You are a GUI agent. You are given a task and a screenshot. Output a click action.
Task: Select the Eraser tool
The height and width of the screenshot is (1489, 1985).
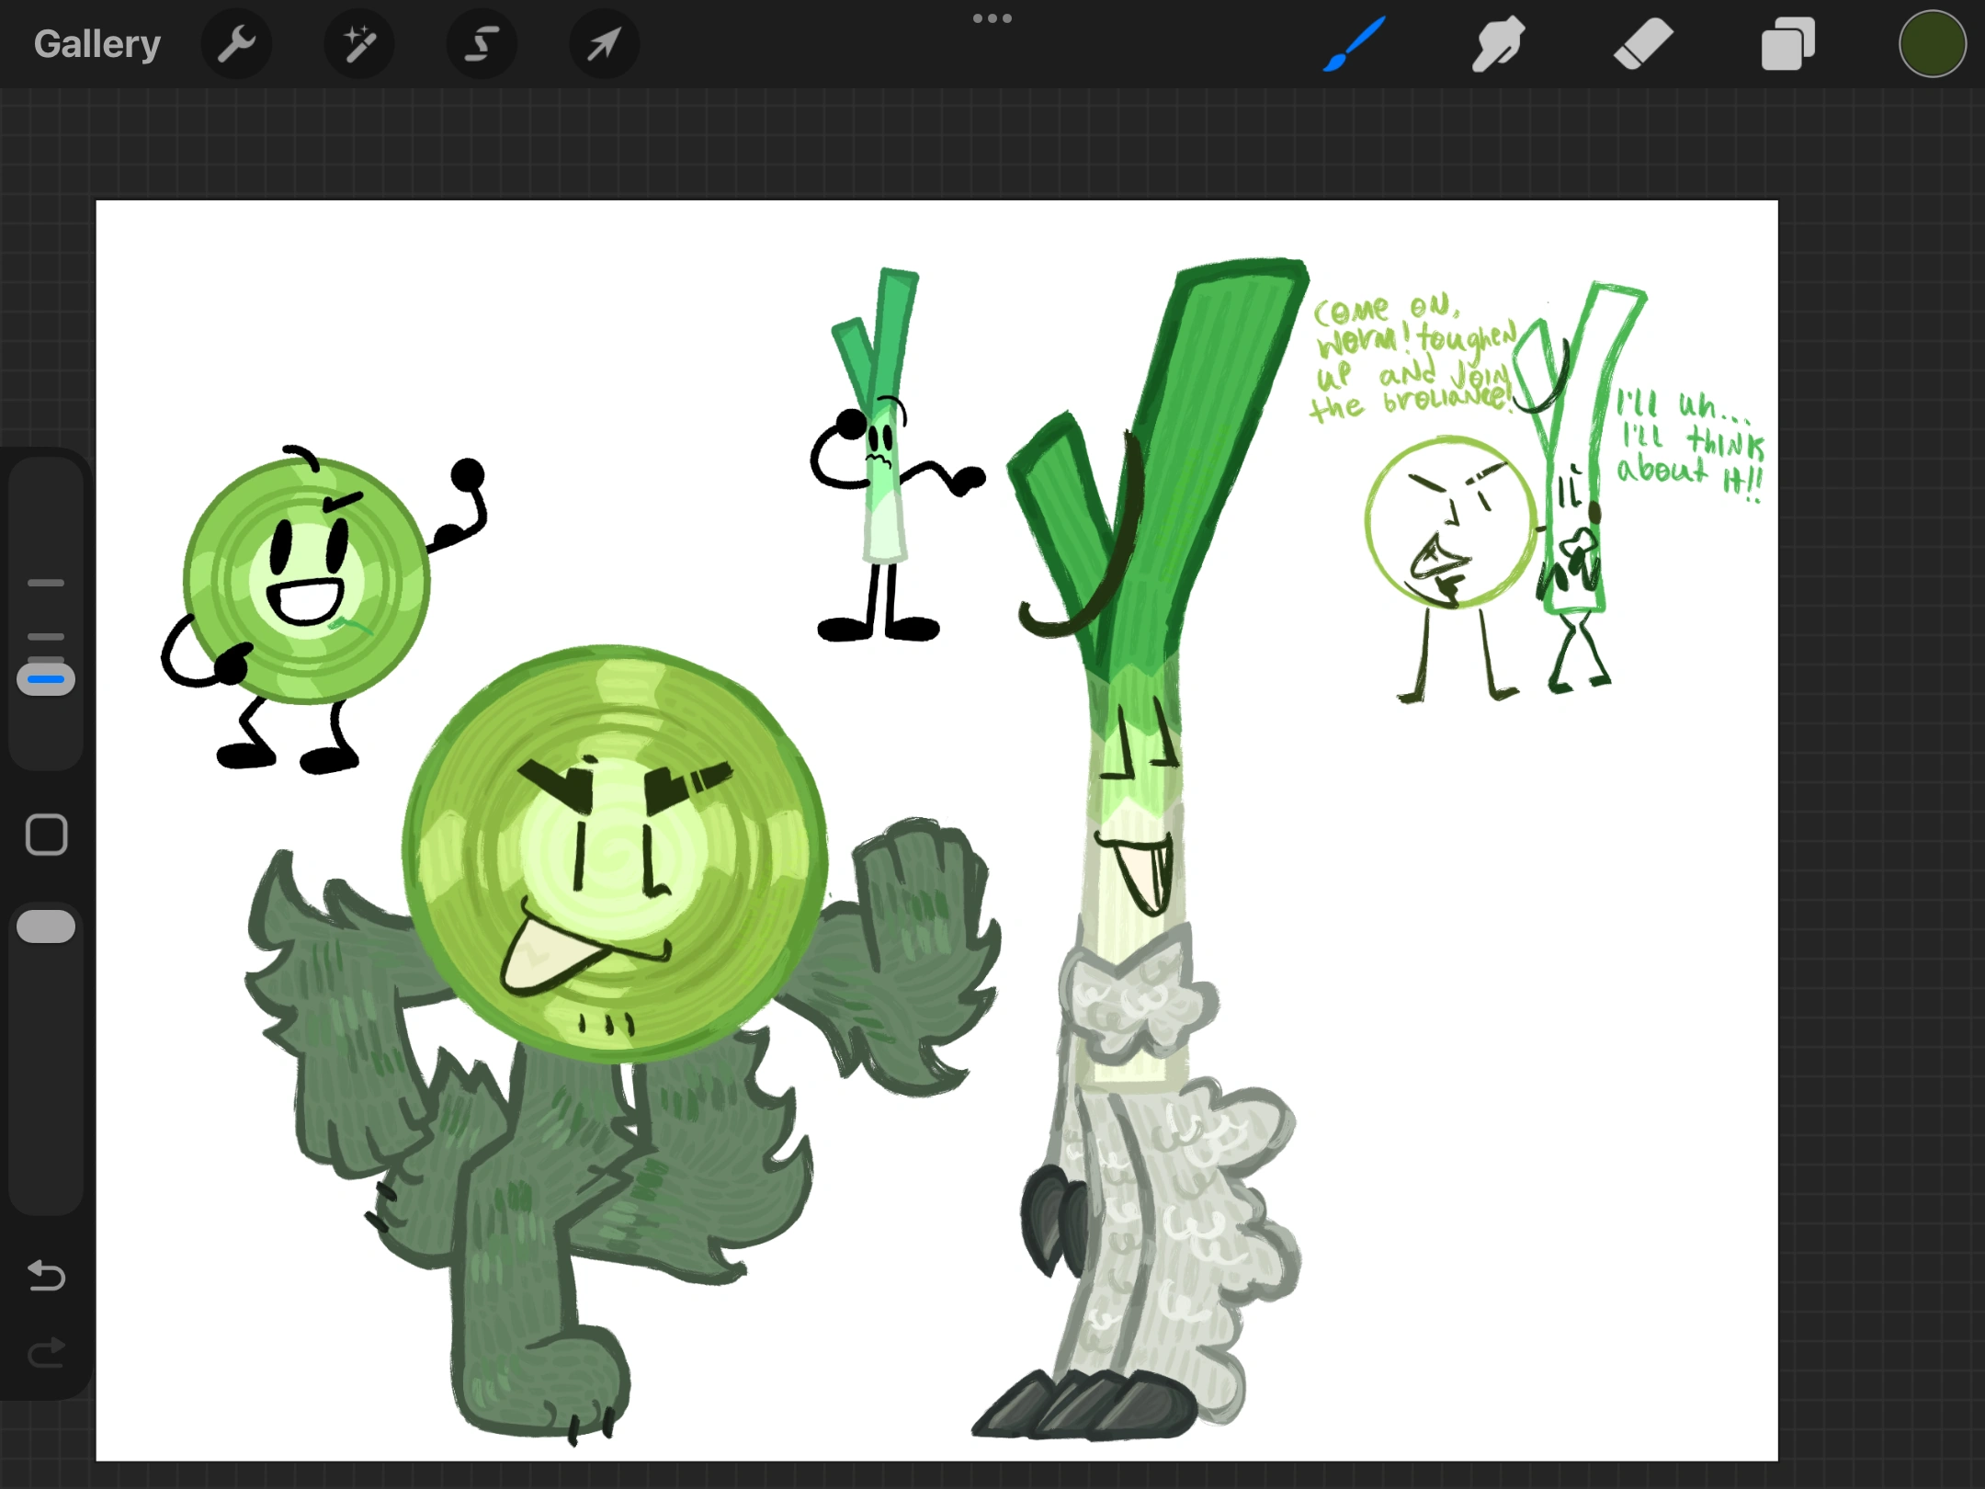click(1643, 43)
